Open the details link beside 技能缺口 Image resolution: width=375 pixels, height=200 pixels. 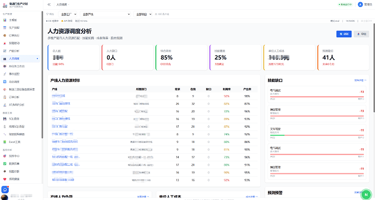(x=360, y=80)
